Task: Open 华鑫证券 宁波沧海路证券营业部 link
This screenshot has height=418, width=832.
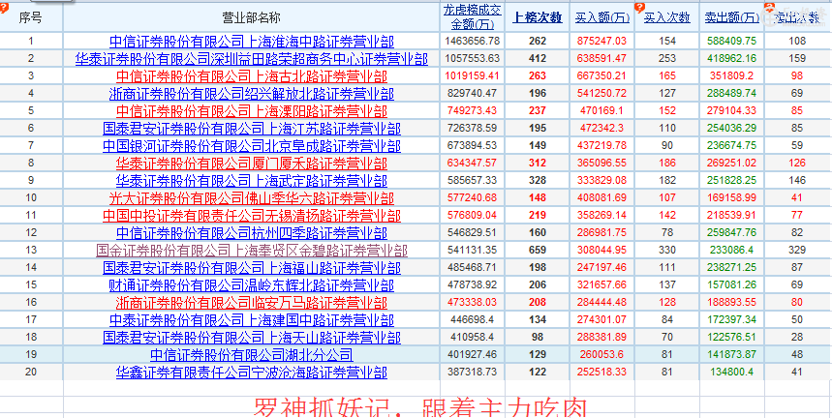Action: click(x=252, y=373)
